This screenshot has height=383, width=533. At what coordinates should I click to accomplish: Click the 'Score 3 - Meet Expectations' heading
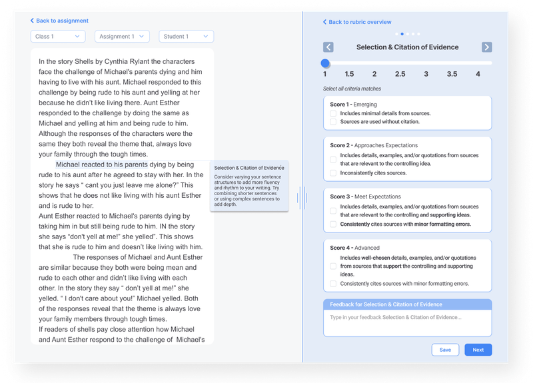click(x=365, y=196)
